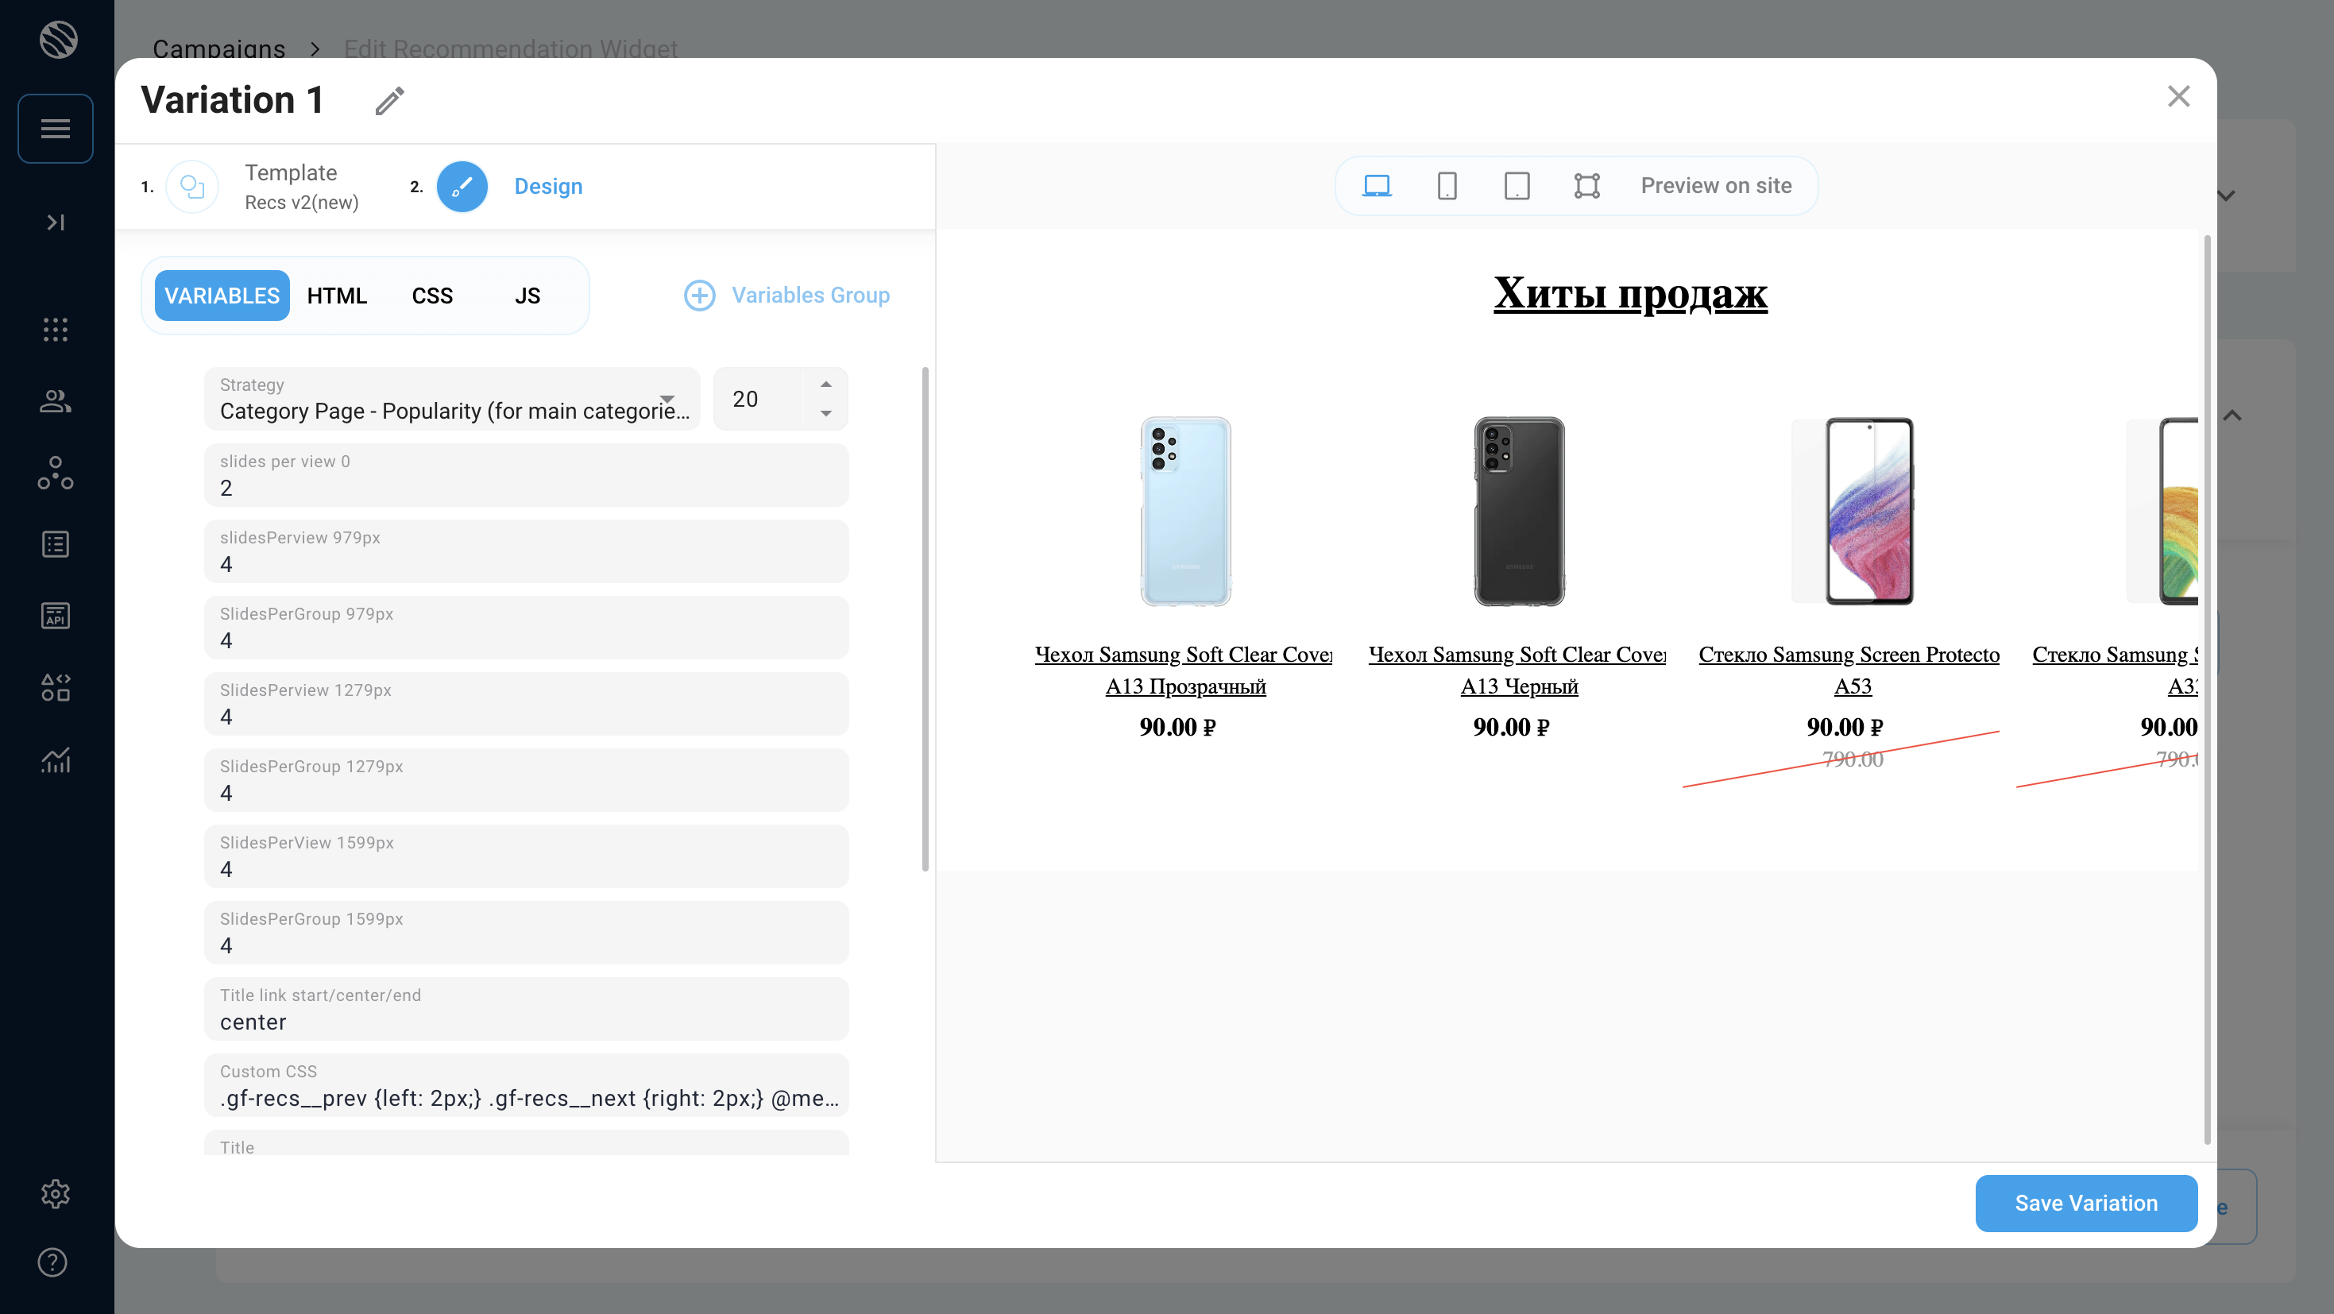The width and height of the screenshot is (2334, 1314).
Task: Click the fullscreen frame preview icon
Action: click(x=1586, y=186)
